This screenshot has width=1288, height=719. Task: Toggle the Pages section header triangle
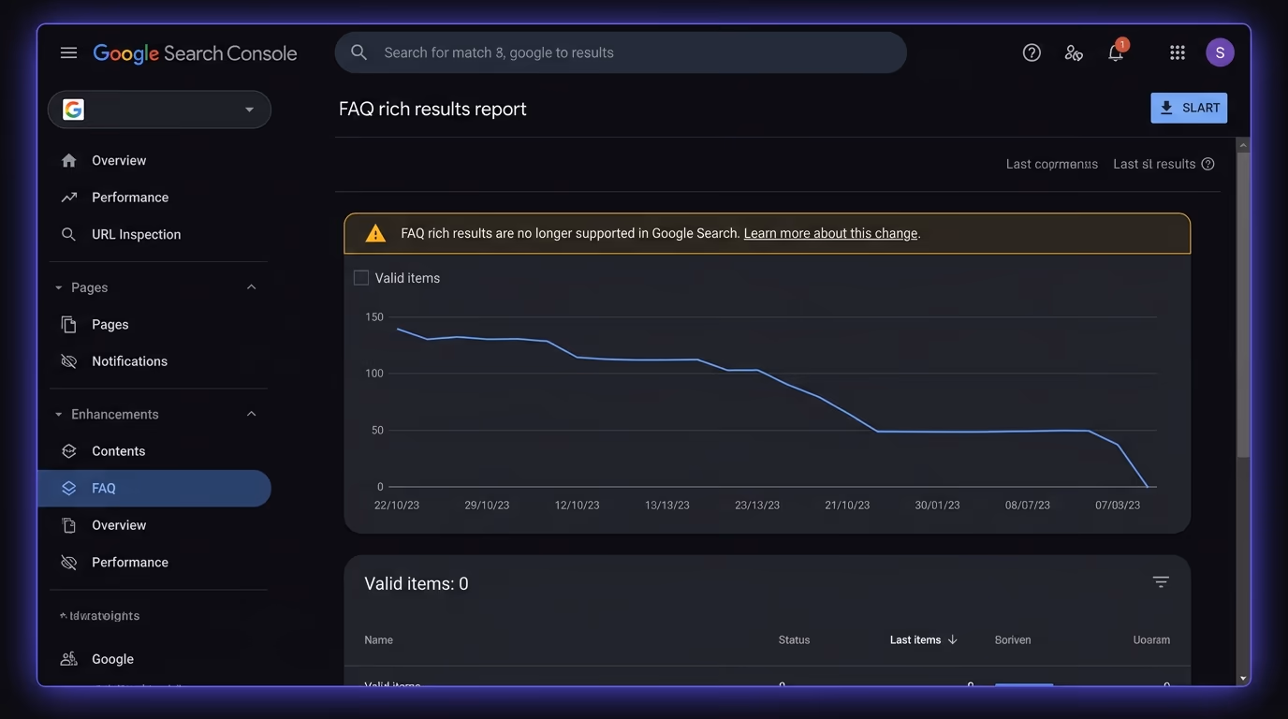pos(59,287)
